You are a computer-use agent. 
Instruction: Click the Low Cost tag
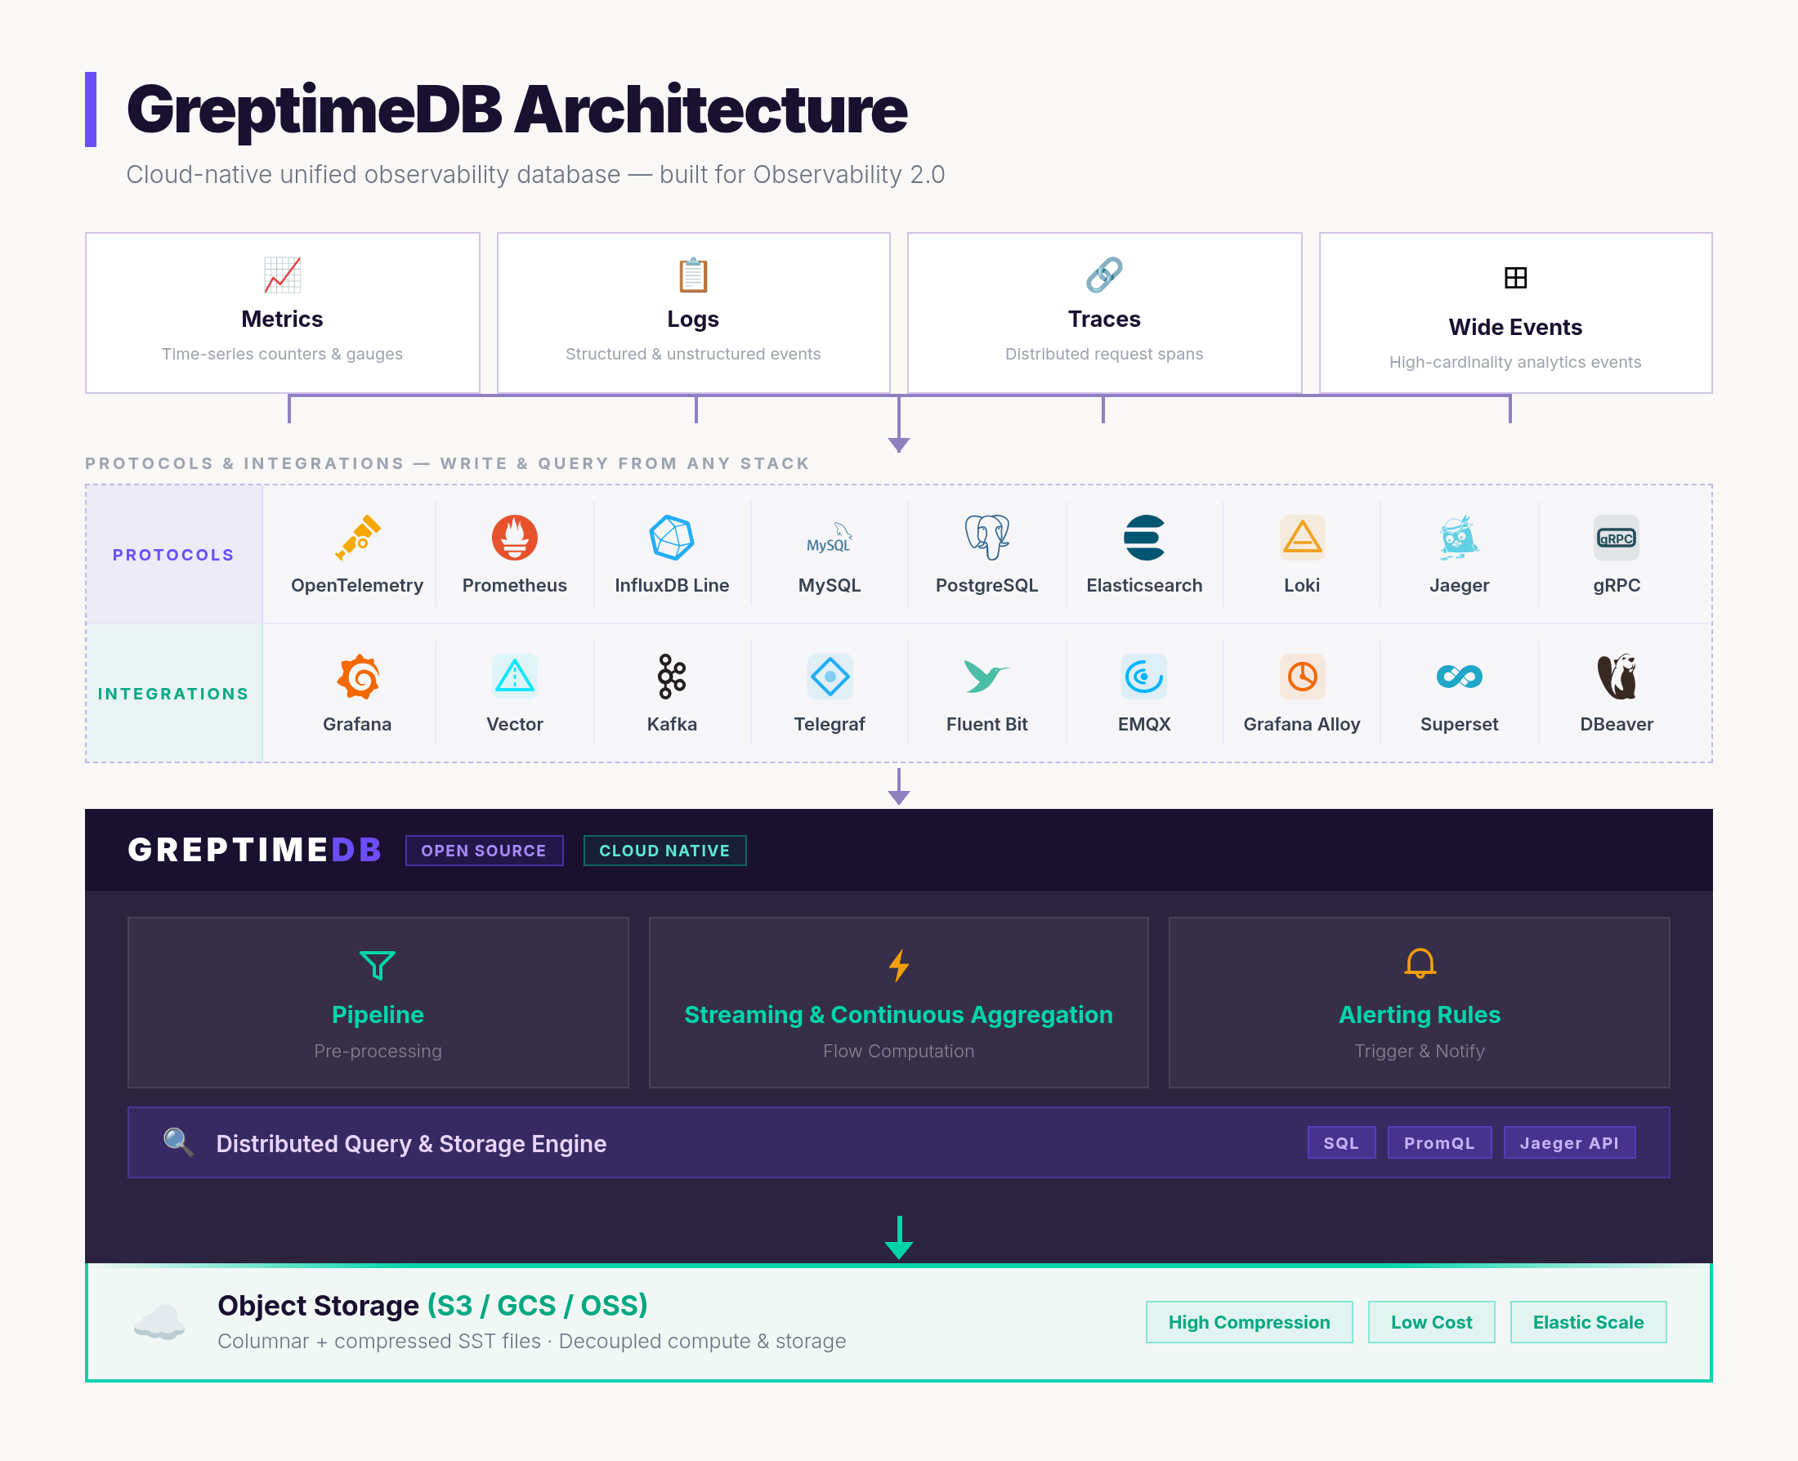[1431, 1321]
